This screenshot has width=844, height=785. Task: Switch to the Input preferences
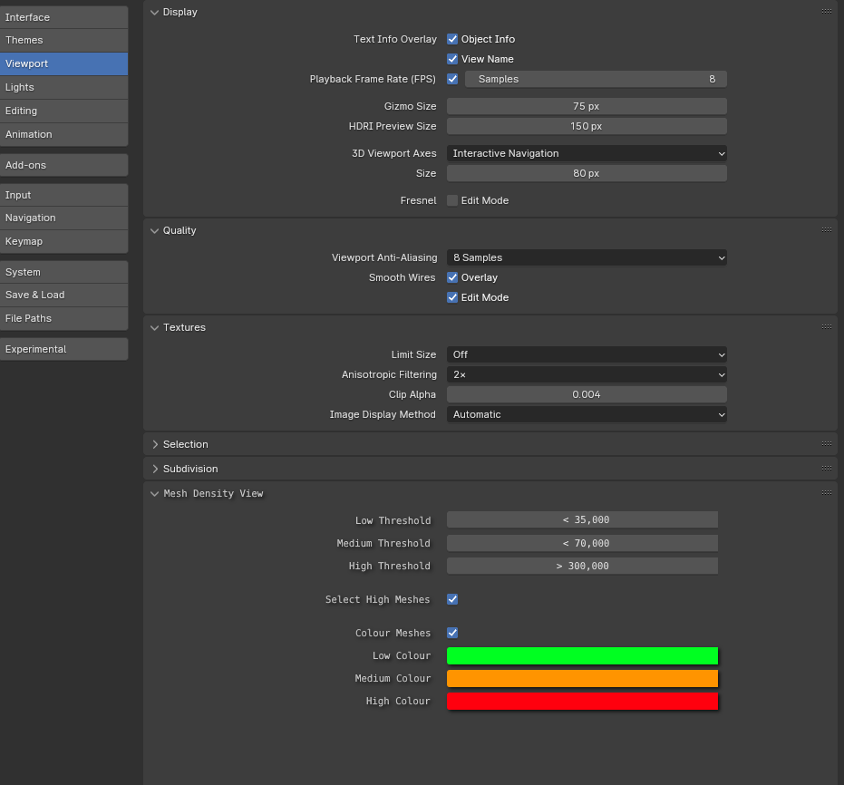64,195
